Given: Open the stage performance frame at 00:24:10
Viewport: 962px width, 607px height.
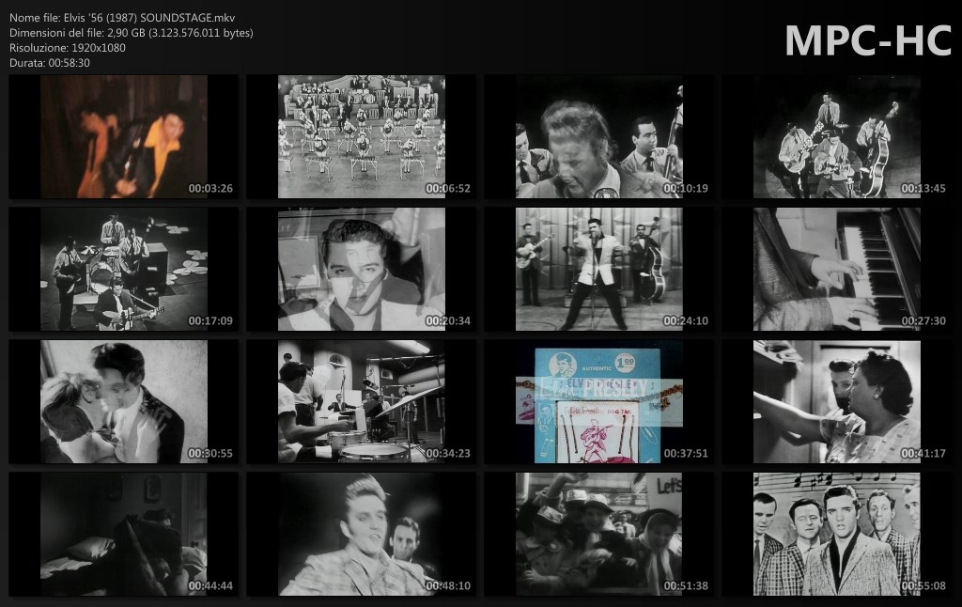Looking at the screenshot, I should coord(598,270).
